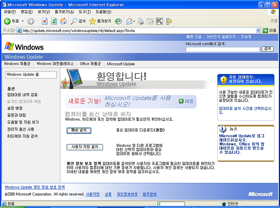Click the Microsoft Update를 사용하십시오 banner text
This screenshot has height=208, width=280.
point(138,101)
